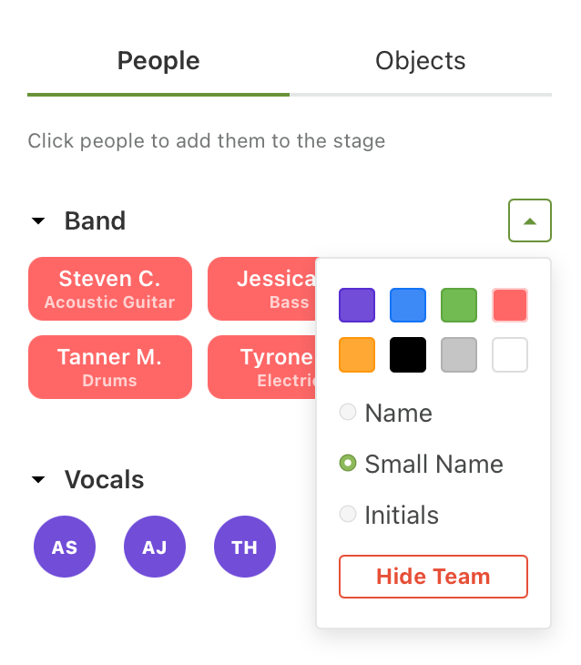Screen dimensions: 581x665
Task: Click the Hide Team button
Action: coord(433,577)
